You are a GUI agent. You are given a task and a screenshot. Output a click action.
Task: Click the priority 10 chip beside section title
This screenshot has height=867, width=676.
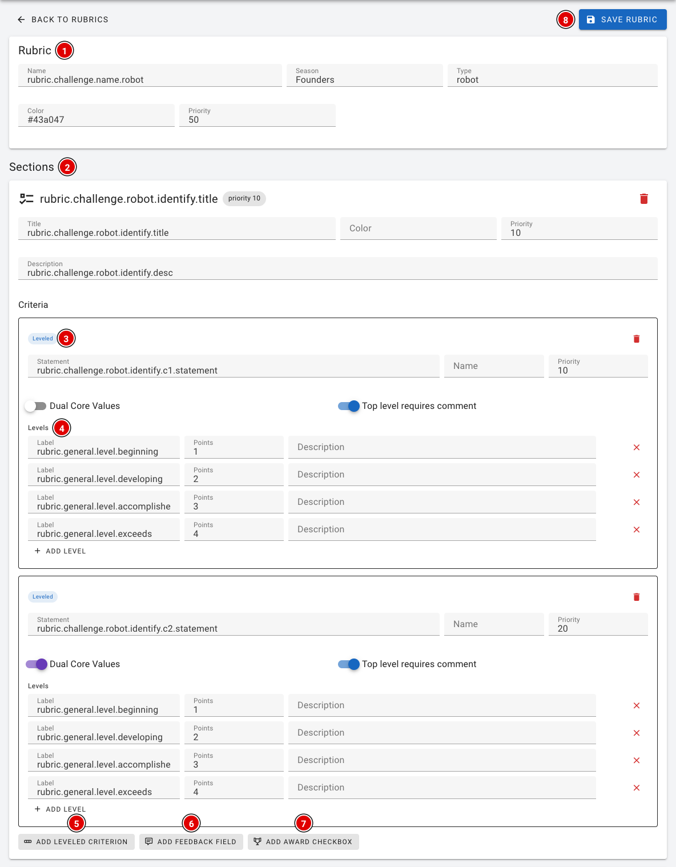(x=244, y=199)
